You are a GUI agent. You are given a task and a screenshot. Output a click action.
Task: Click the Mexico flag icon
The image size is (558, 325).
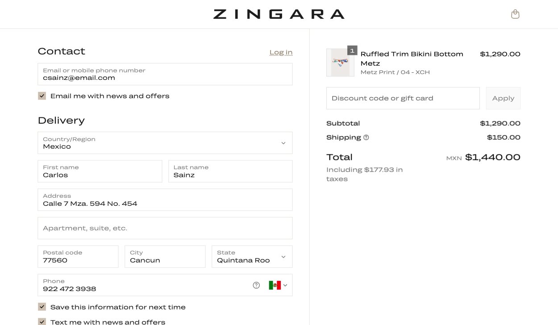tap(275, 285)
